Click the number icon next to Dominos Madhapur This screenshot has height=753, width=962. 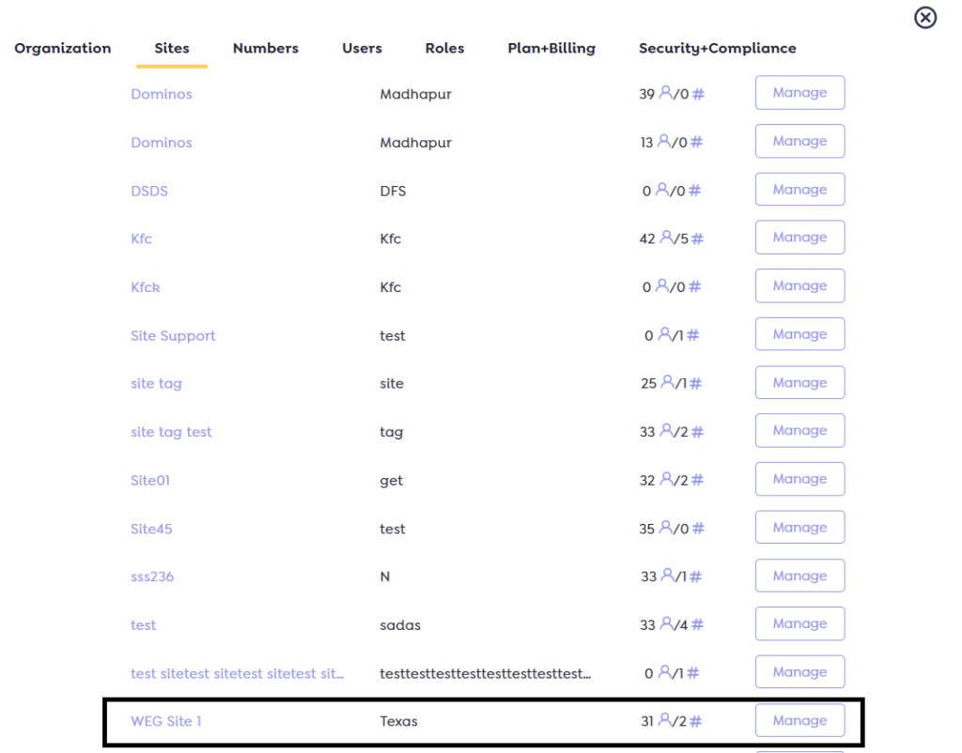(x=696, y=94)
